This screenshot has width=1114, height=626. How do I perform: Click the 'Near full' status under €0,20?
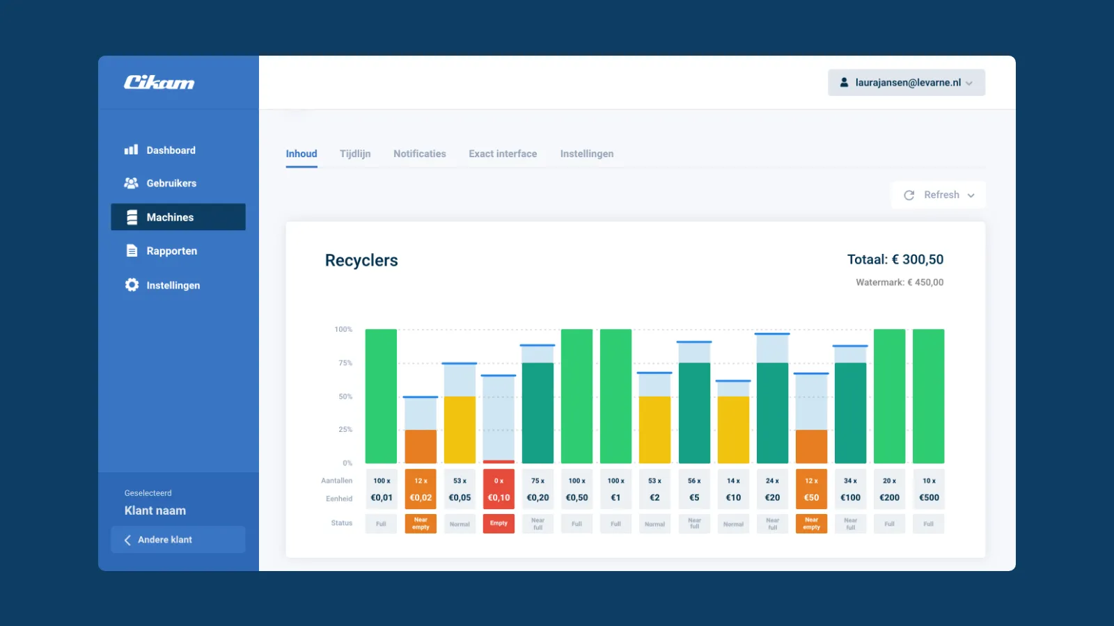click(x=538, y=524)
